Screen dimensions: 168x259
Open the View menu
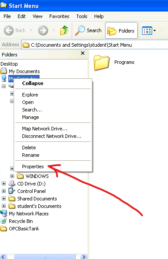tap(37, 16)
